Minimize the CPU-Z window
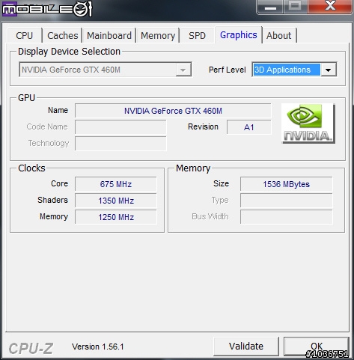Viewport: 354px width, 360px height. (x=270, y=7)
